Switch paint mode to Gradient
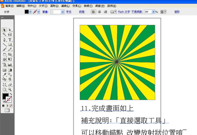 pos(7,106)
